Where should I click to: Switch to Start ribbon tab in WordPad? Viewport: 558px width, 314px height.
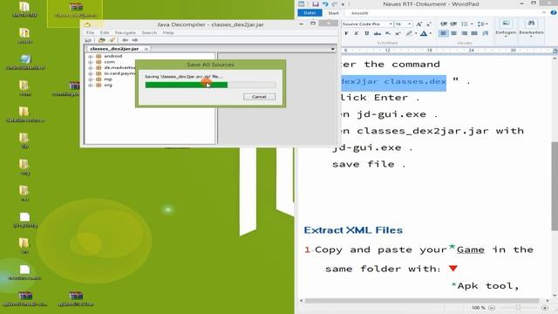[333, 13]
